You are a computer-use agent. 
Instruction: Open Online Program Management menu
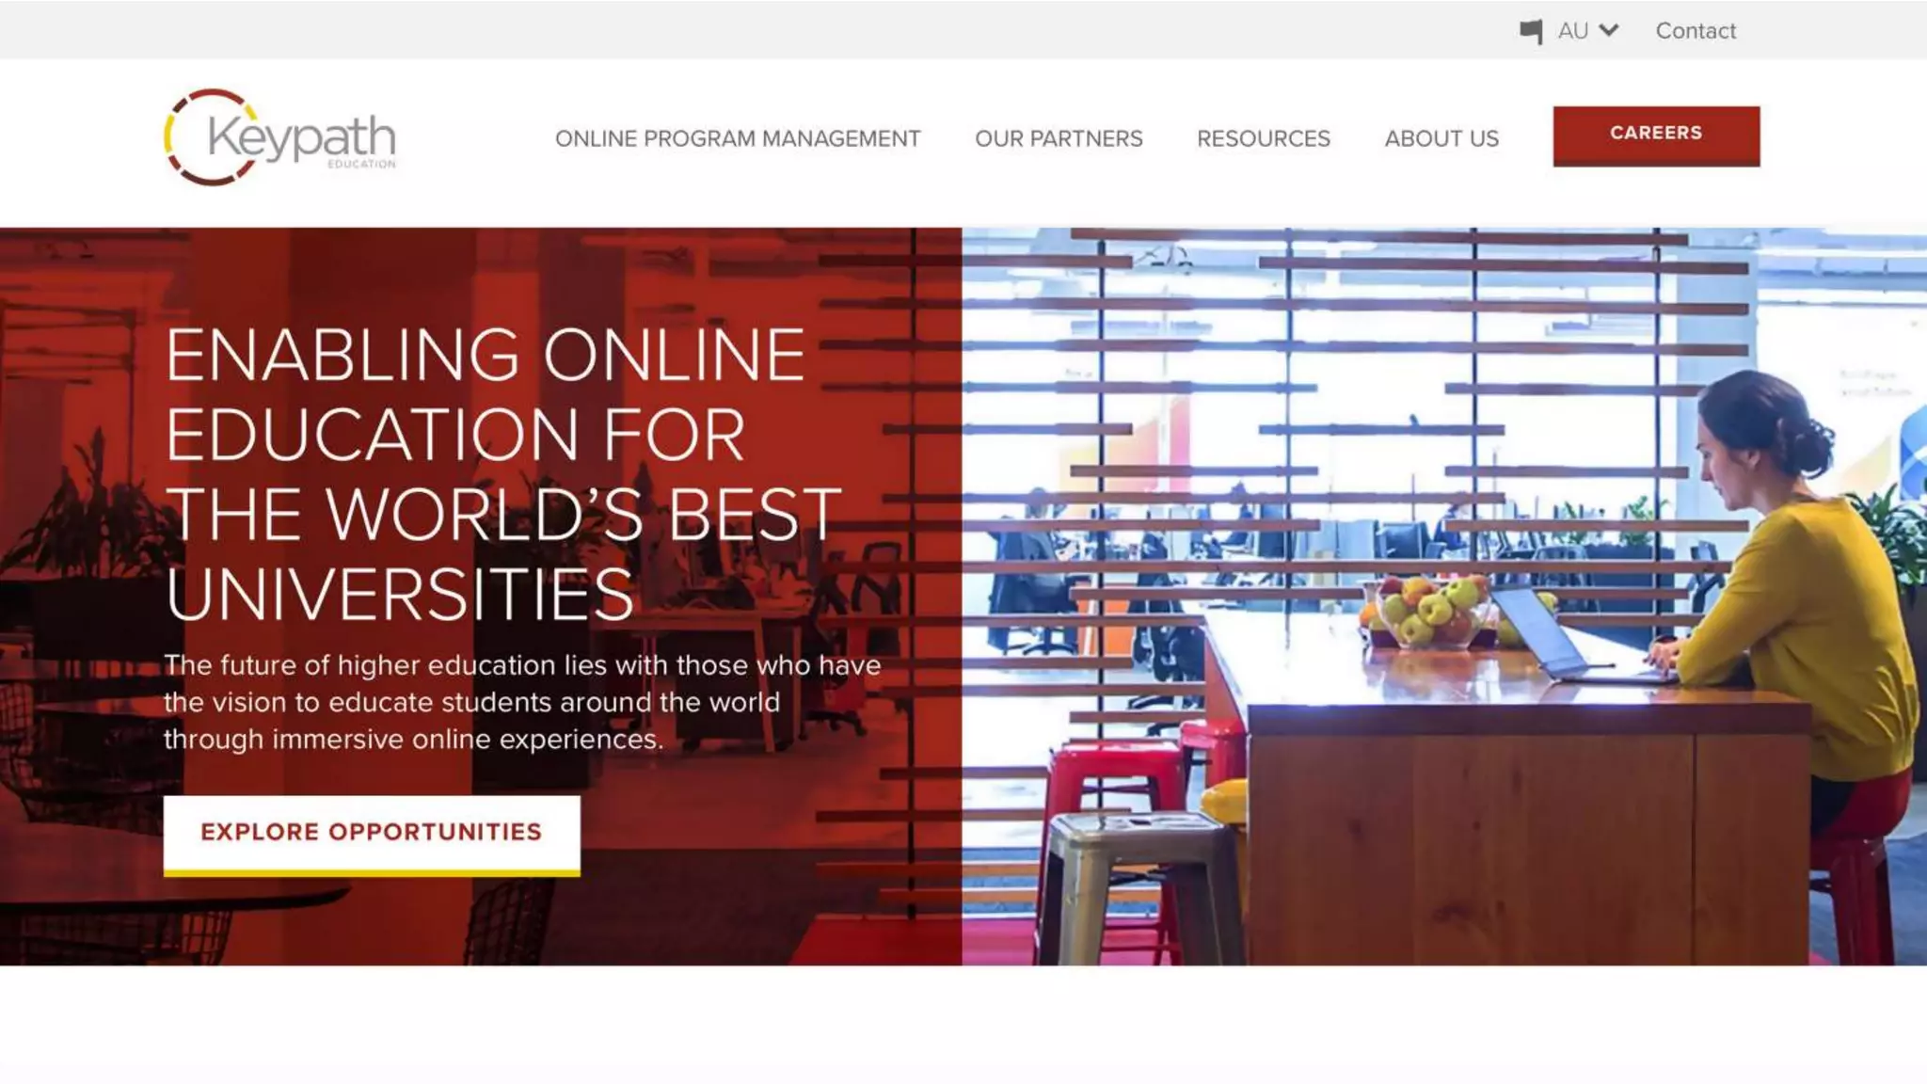point(738,138)
